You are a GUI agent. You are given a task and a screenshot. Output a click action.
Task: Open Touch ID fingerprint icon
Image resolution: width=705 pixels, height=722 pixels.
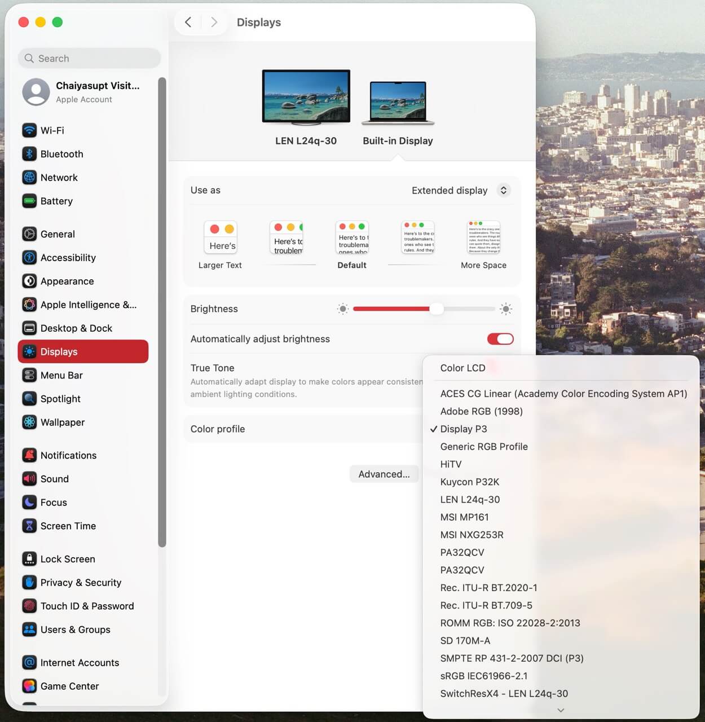[x=29, y=606]
